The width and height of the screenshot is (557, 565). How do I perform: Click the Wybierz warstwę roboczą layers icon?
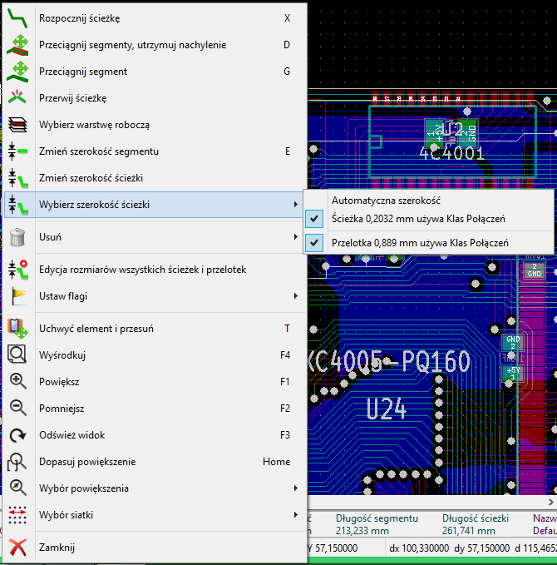click(17, 125)
